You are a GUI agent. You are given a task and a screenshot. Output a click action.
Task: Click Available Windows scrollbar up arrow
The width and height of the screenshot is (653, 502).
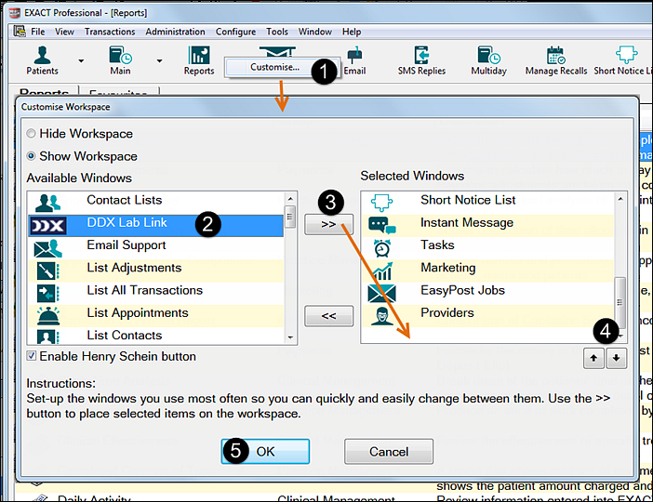[290, 199]
